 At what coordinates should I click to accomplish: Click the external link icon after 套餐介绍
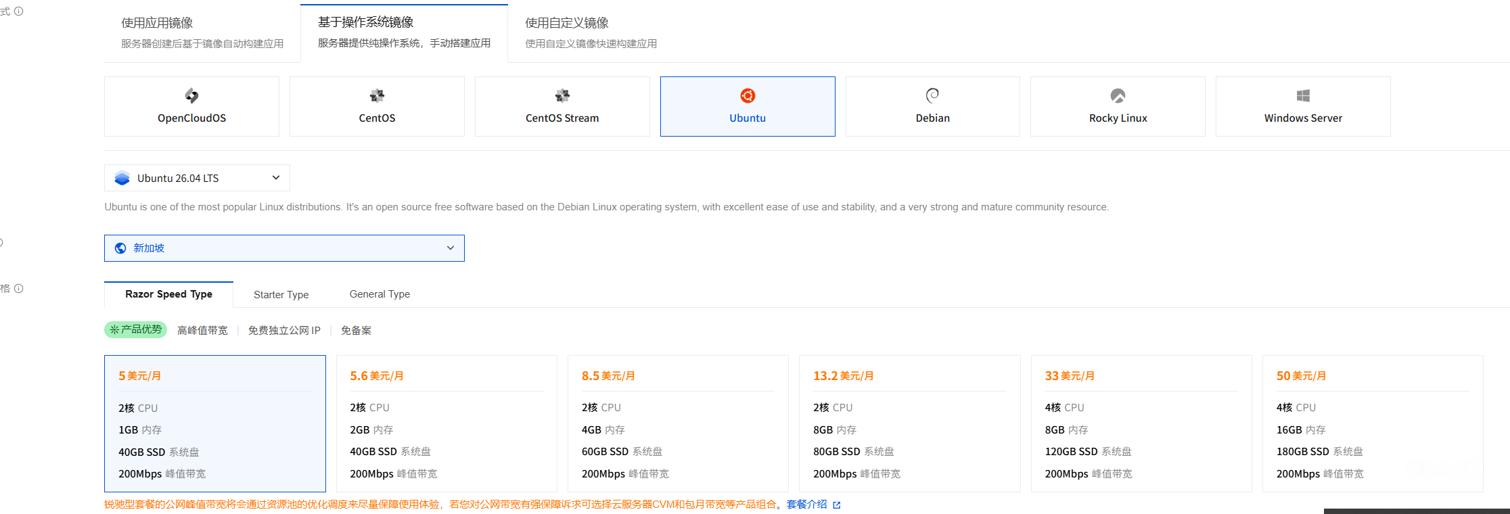click(x=837, y=505)
